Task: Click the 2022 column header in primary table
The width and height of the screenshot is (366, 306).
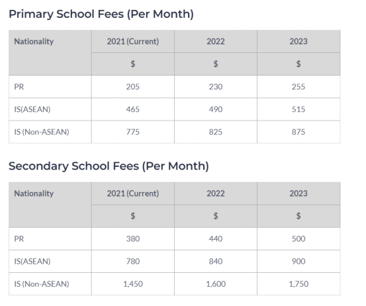Action: click(x=216, y=41)
